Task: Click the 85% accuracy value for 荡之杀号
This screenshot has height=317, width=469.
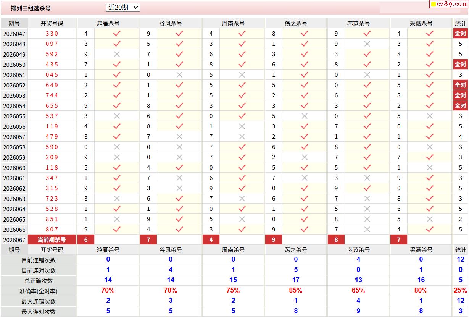Action: (x=296, y=291)
